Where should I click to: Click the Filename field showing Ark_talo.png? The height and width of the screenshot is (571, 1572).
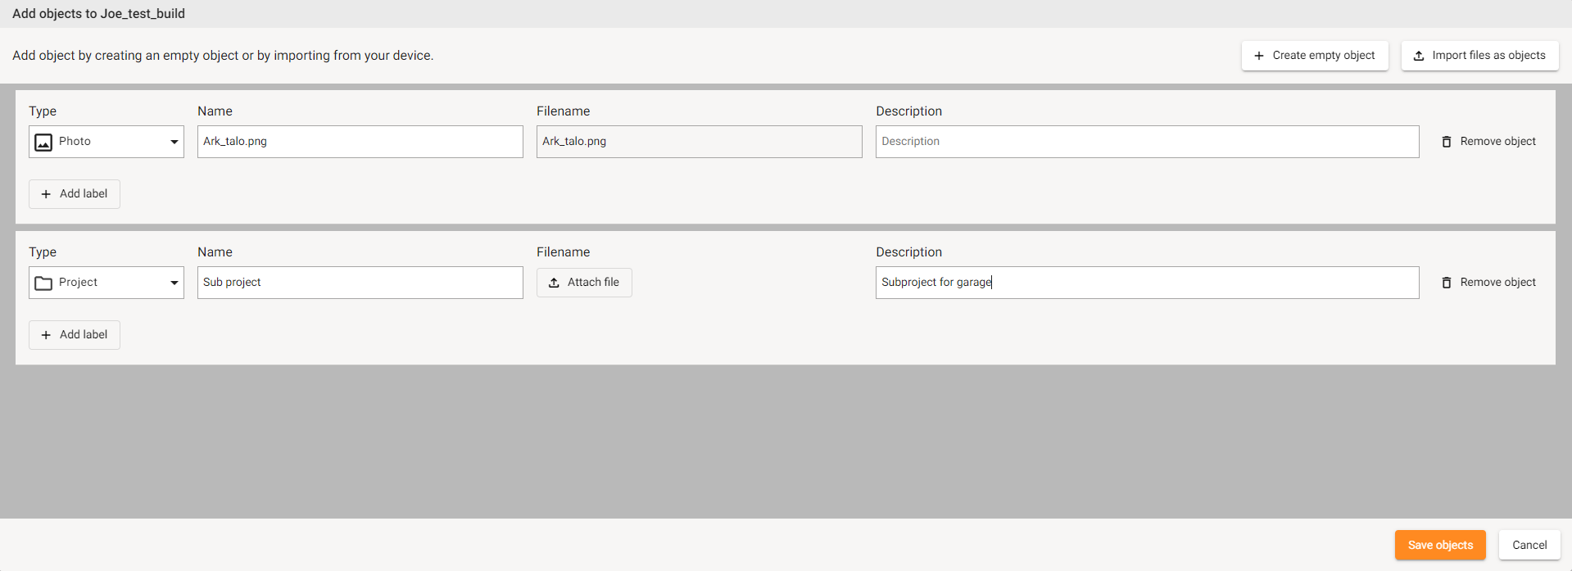coord(699,142)
